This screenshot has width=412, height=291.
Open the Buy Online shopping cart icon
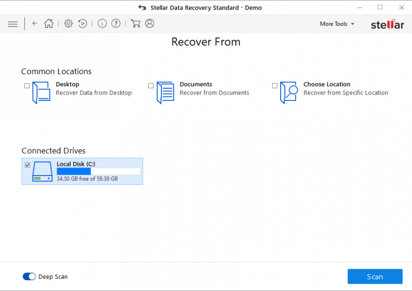tap(136, 23)
